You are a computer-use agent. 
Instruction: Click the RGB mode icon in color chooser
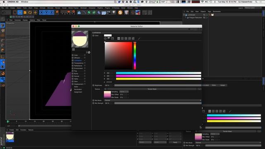point(119,38)
